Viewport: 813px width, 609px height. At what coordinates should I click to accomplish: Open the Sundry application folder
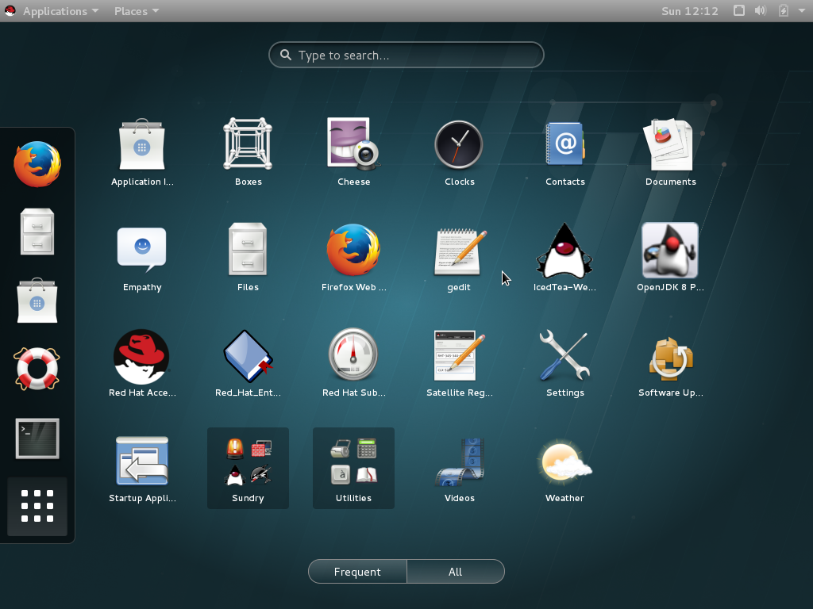(248, 461)
